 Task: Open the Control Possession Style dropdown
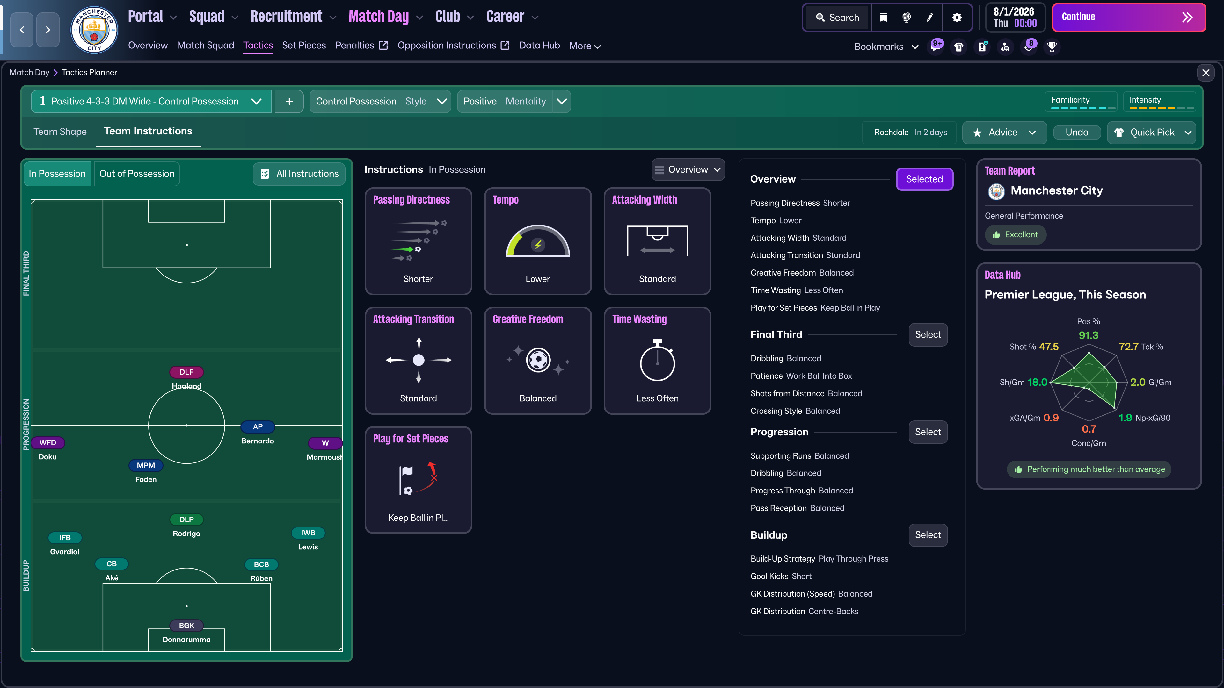click(x=441, y=101)
